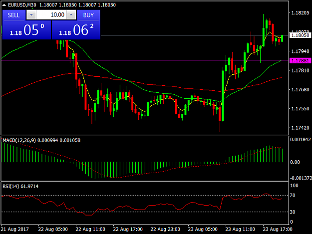This screenshot has width=312, height=234.
Task: Click the BUY button
Action: pyautogui.click(x=88, y=15)
